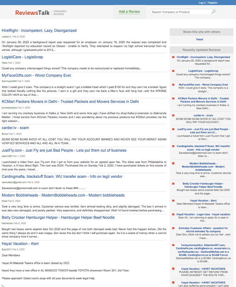Open sidebar link carder.tv - scam
The width and height of the screenshot is (236, 287).
point(203,116)
